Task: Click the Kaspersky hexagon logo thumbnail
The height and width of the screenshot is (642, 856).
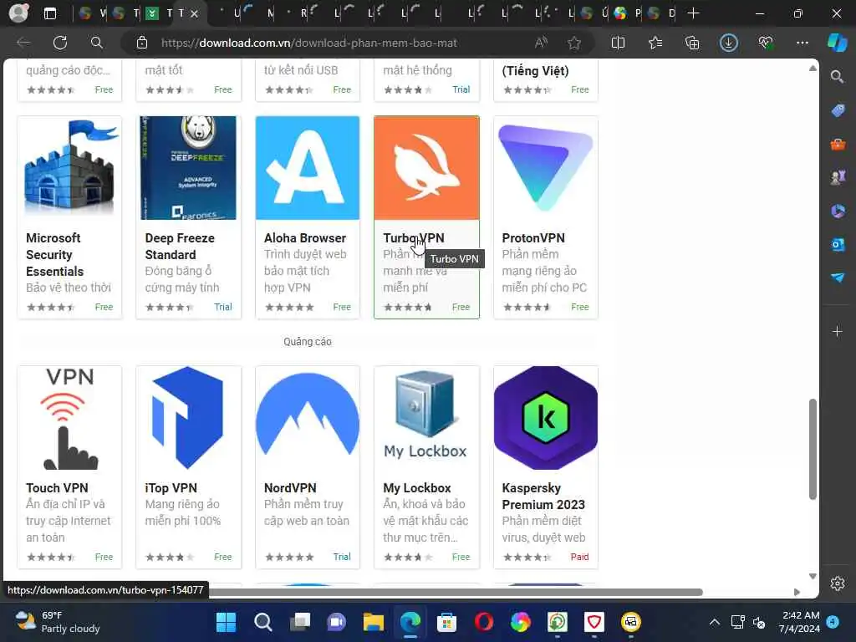Action: click(545, 418)
